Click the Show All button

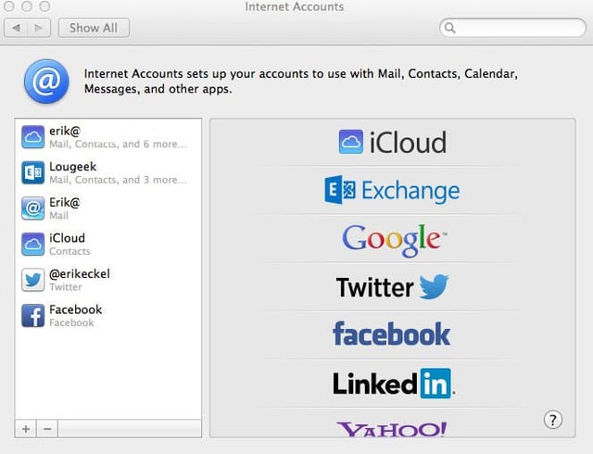click(x=94, y=28)
